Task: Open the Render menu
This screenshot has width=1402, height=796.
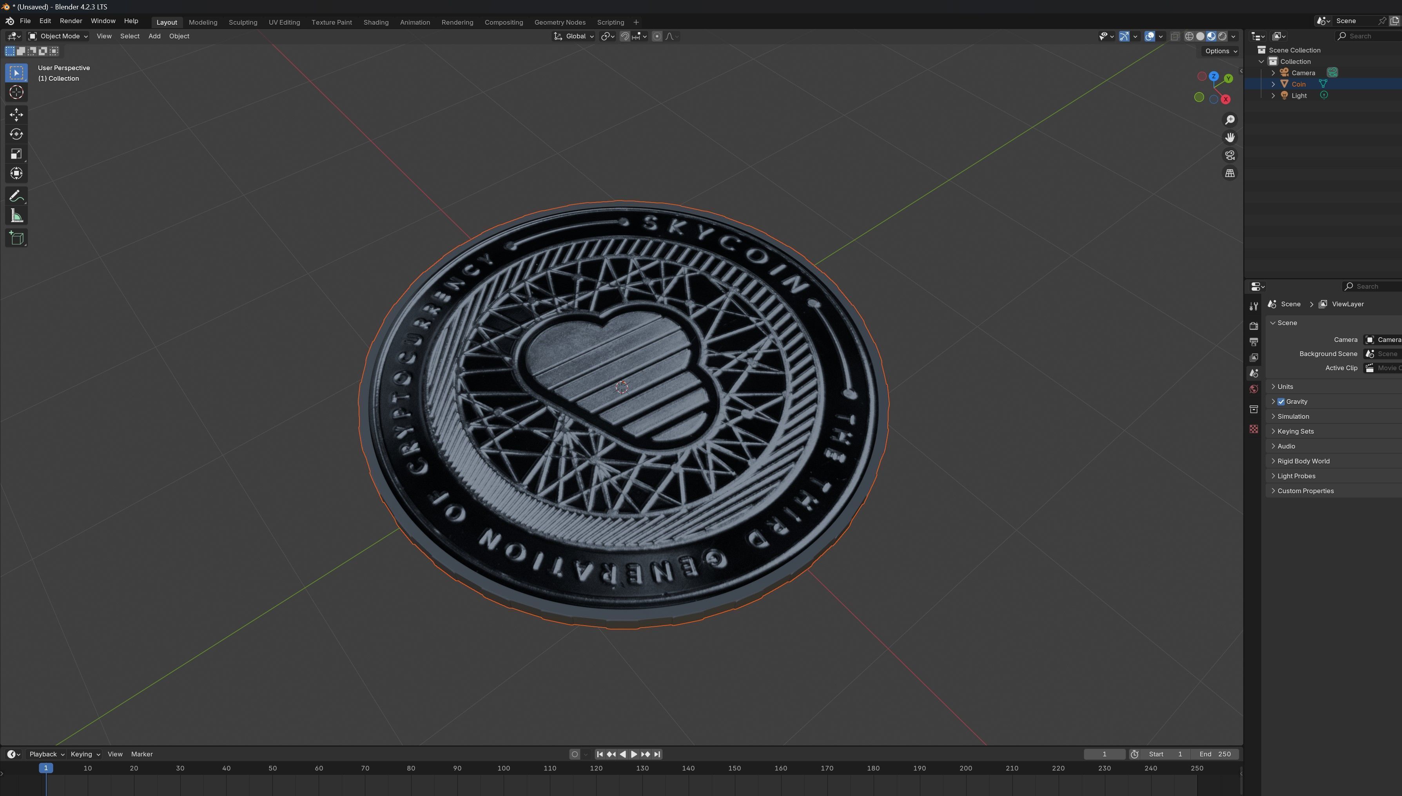Action: click(71, 21)
